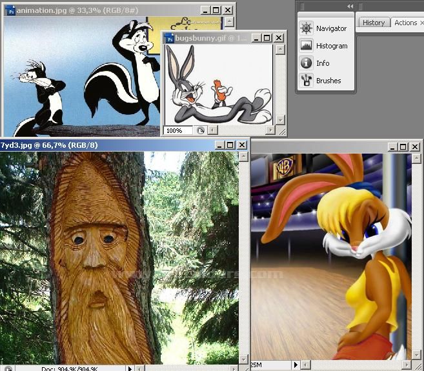The height and width of the screenshot is (371, 424).
Task: Switch to the Actions tab
Action: (406, 23)
